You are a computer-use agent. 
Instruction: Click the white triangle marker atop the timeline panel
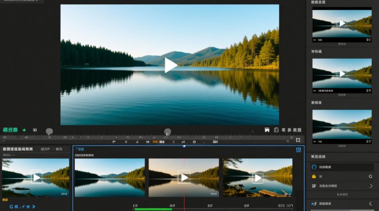tap(184, 146)
